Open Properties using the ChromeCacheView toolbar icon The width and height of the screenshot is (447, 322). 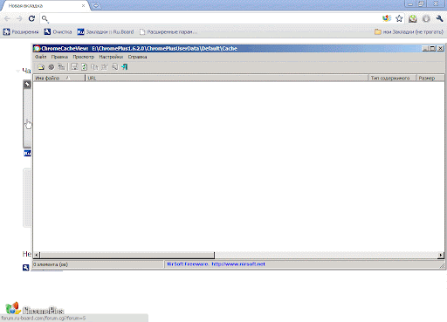point(105,67)
